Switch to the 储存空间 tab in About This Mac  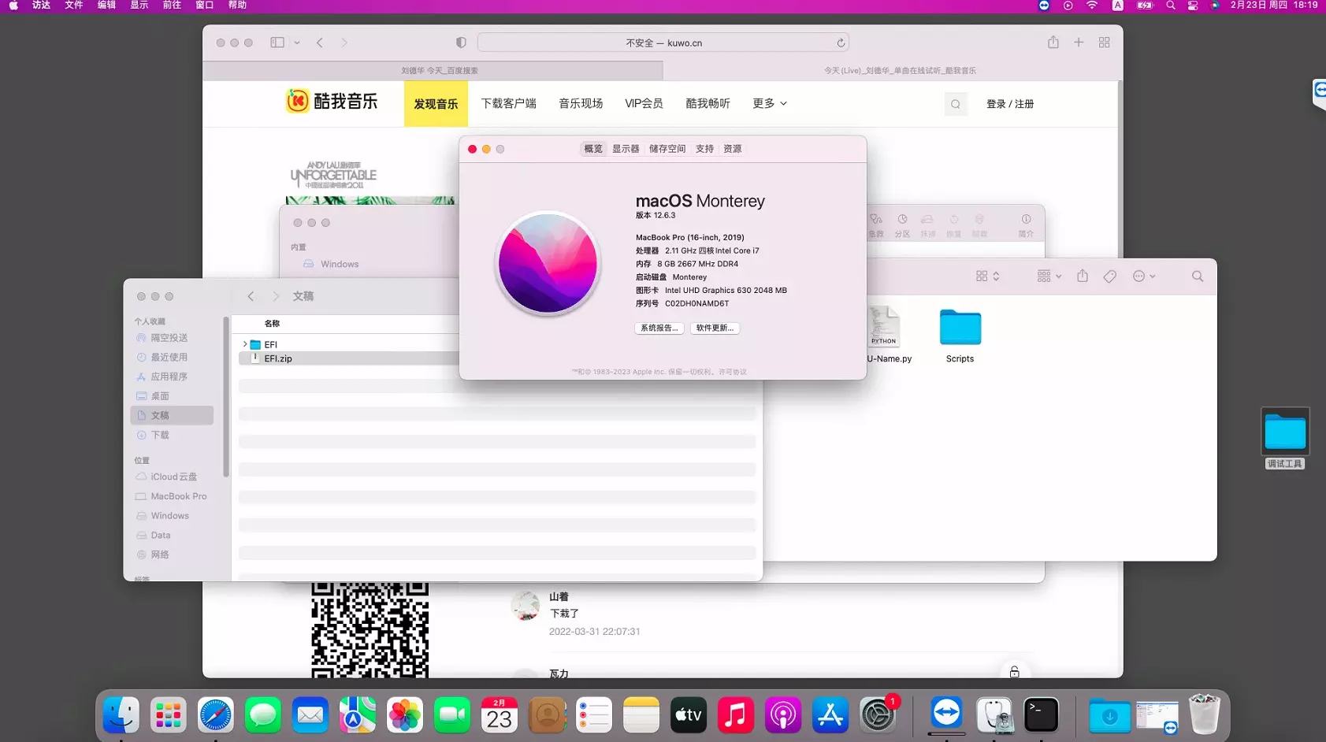[x=667, y=148]
